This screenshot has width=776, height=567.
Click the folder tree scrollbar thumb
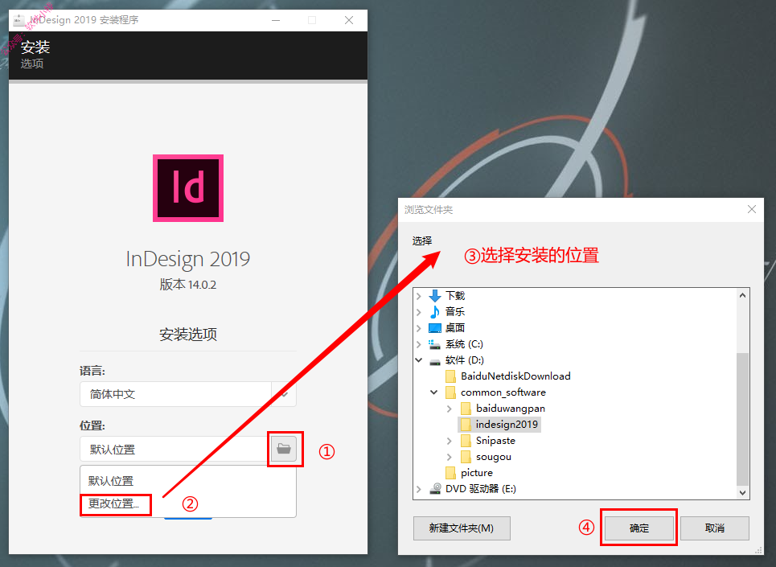tap(742, 419)
